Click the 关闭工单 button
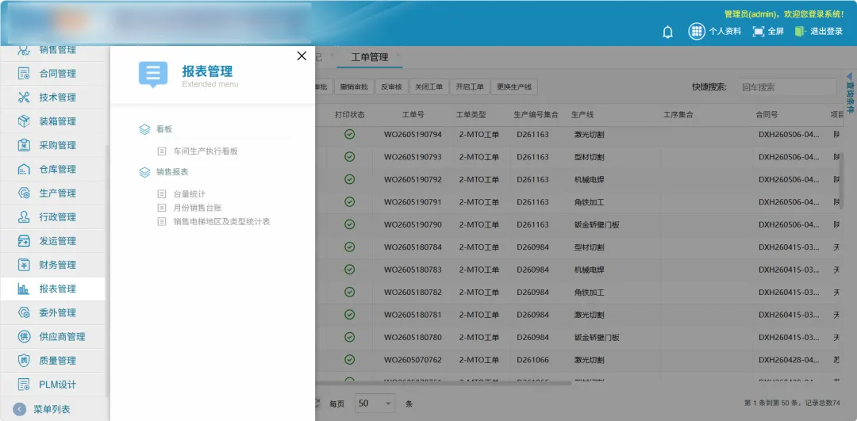This screenshot has height=421, width=857. pos(429,87)
